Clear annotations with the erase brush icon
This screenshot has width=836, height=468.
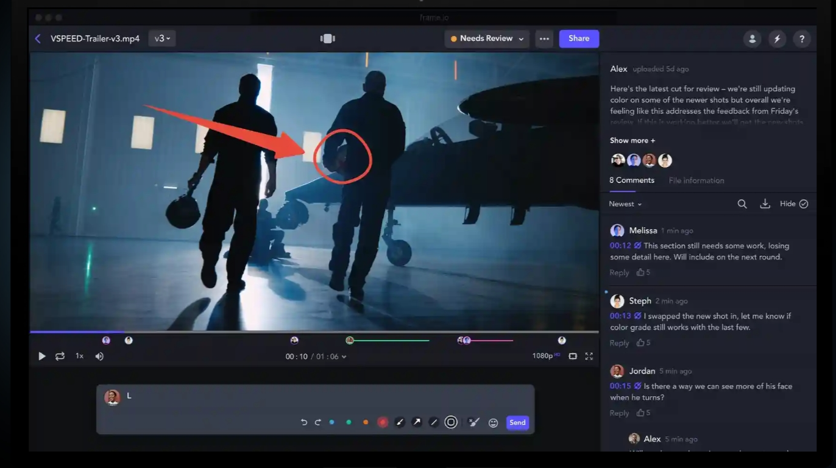474,422
